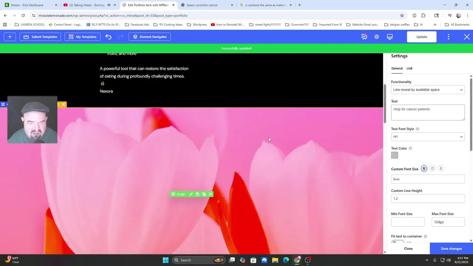
Task: Switch to the Talking Heads YouTube tab
Action: (x=89, y=5)
